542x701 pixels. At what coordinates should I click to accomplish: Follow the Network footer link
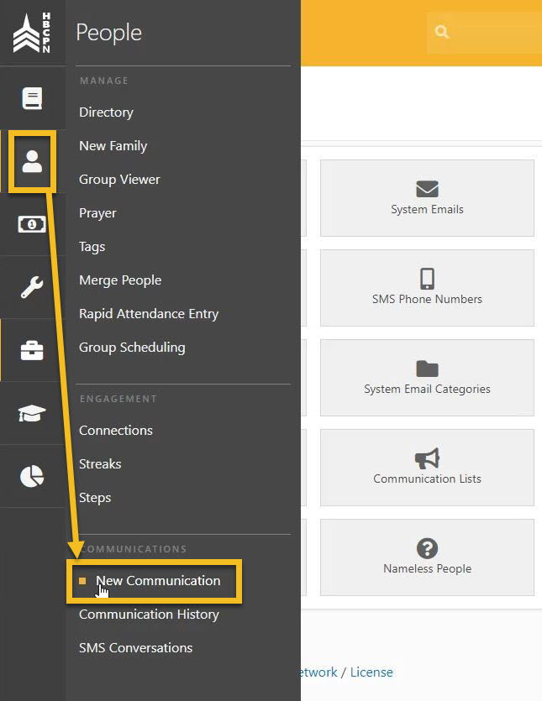(318, 672)
